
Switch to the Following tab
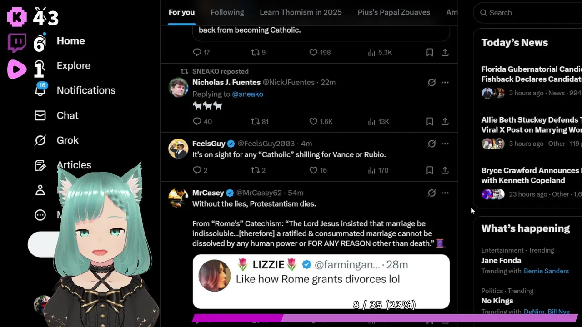[227, 12]
